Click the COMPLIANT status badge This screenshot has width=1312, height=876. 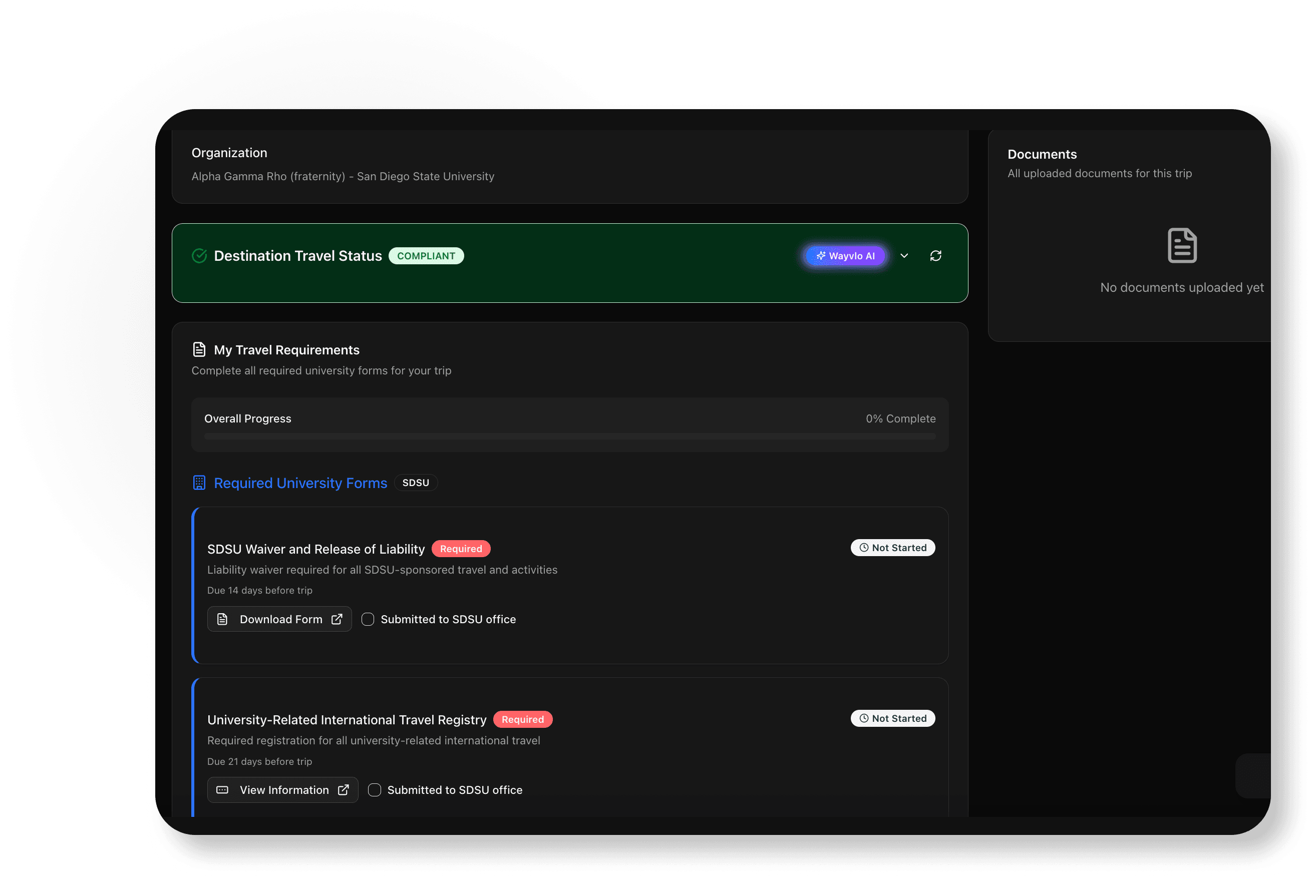coord(426,256)
